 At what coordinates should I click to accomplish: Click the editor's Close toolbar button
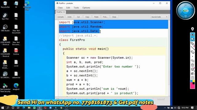point(114,17)
